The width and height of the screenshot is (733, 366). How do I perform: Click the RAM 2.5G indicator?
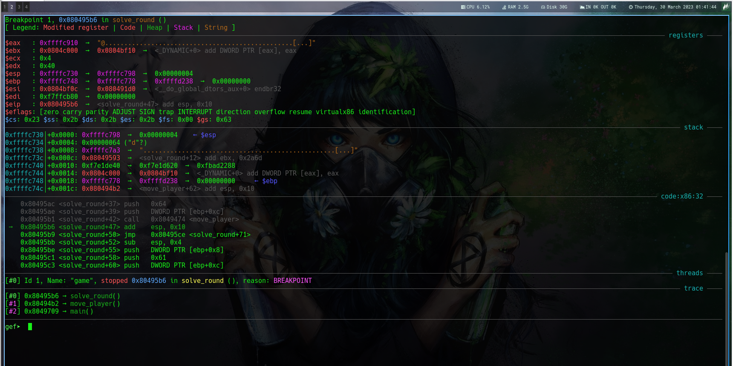515,7
